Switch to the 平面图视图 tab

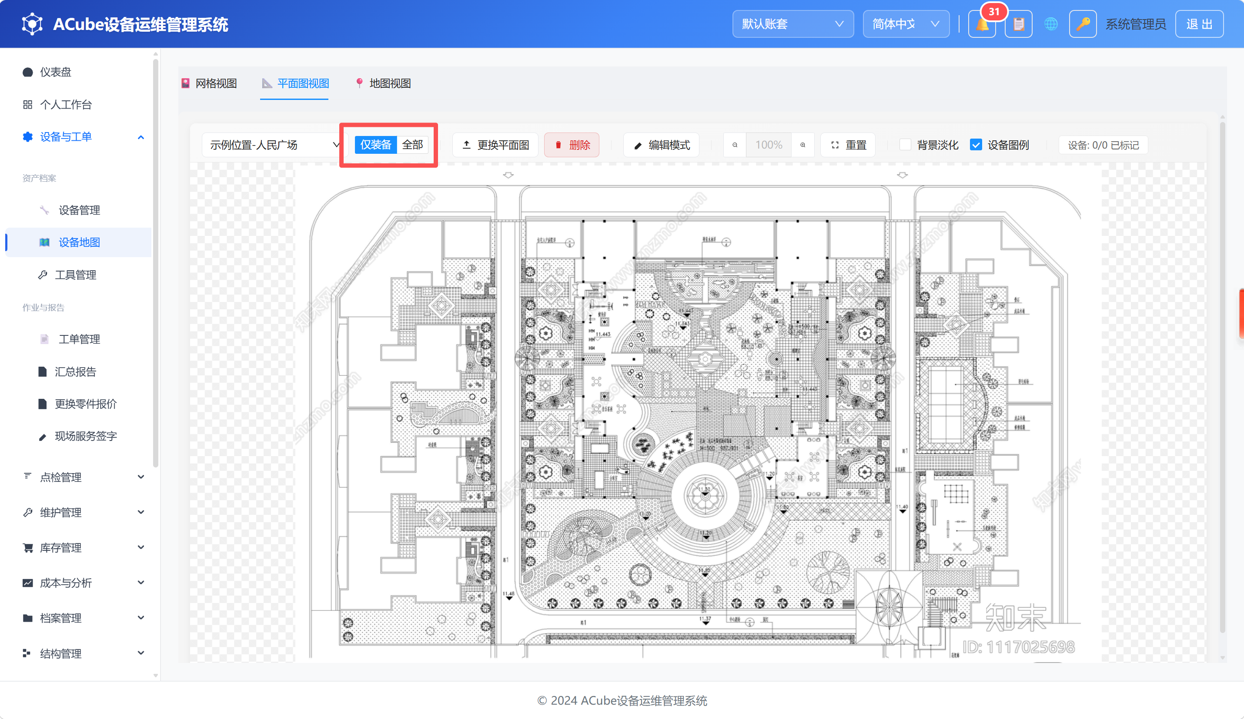(295, 83)
